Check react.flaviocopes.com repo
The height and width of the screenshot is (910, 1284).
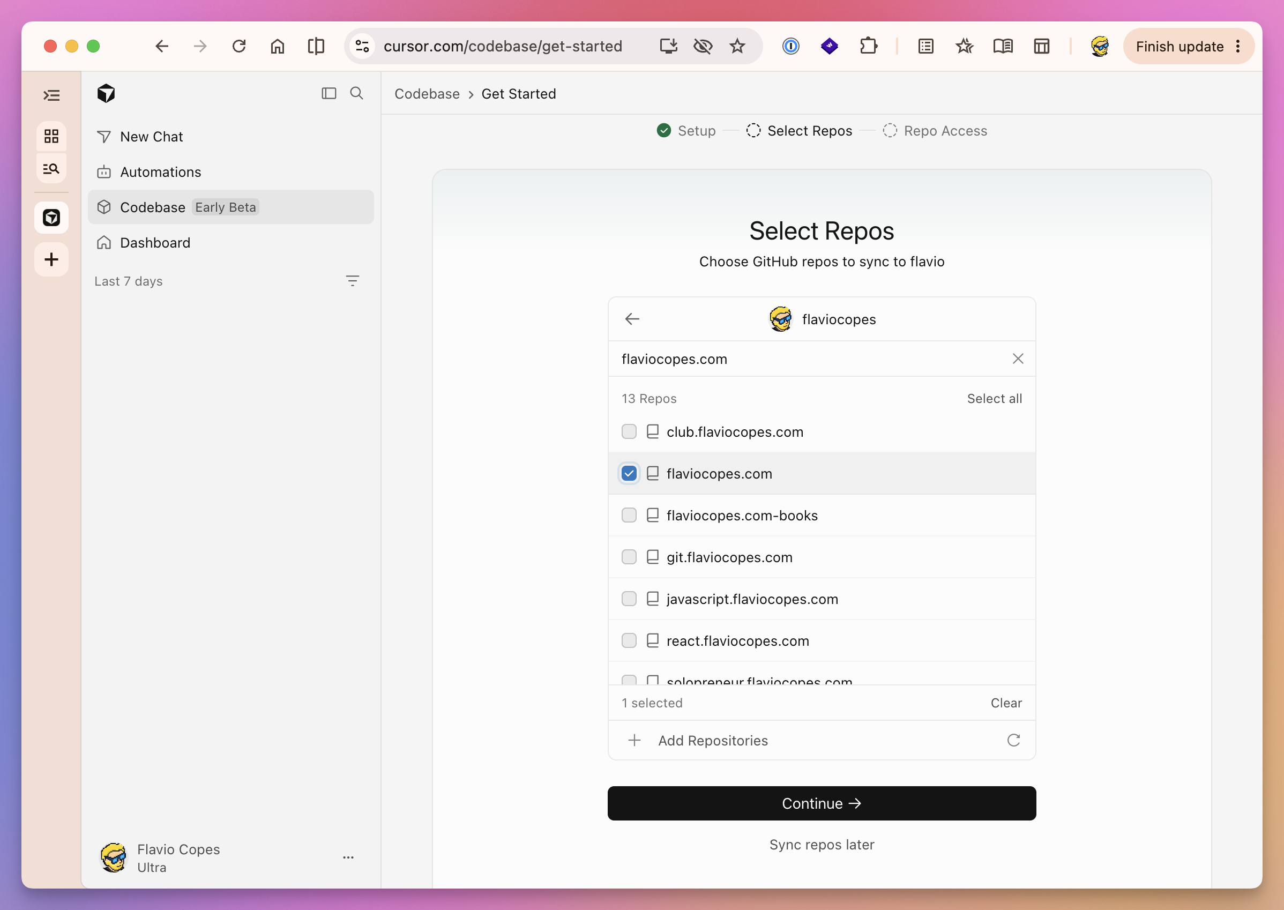[x=629, y=640]
